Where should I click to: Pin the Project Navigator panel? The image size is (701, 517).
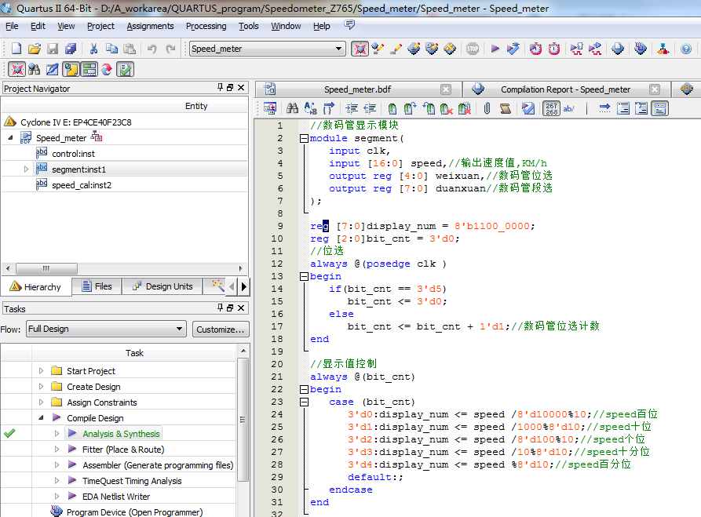220,88
